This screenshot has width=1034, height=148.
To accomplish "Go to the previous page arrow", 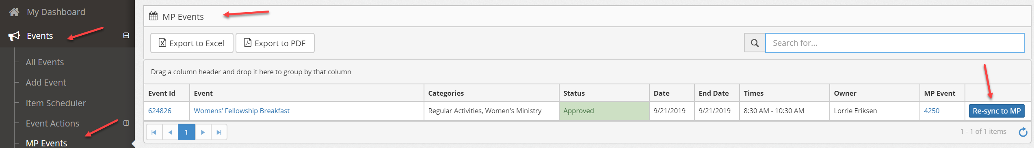I will pyautogui.click(x=170, y=132).
